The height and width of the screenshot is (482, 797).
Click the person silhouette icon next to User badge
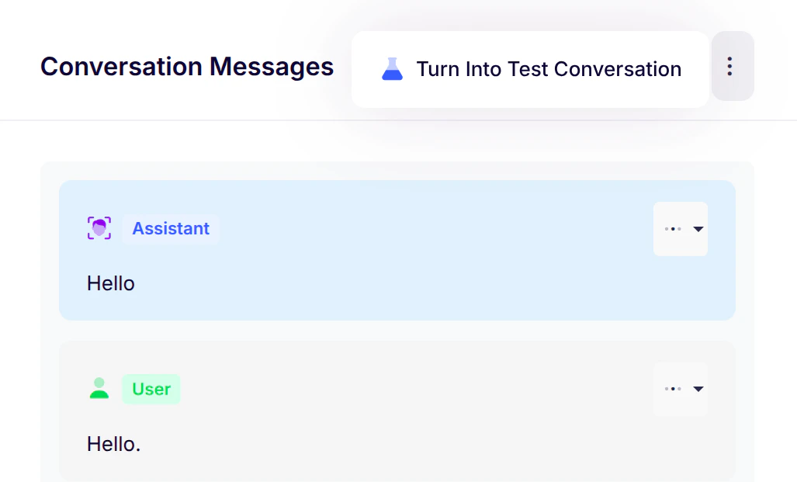98,389
